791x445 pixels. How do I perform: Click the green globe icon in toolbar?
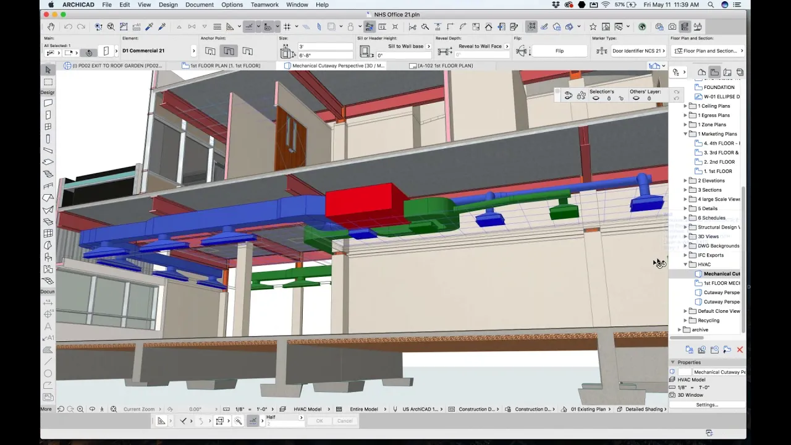[642, 27]
